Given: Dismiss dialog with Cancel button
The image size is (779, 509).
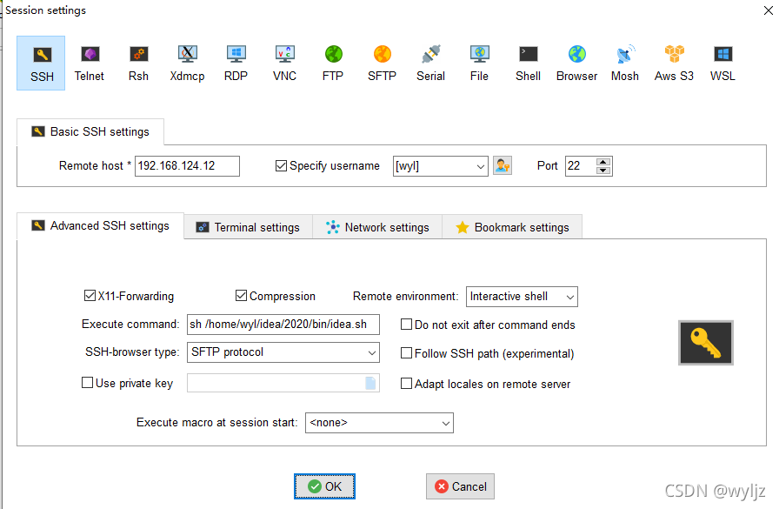Looking at the screenshot, I should tap(460, 486).
